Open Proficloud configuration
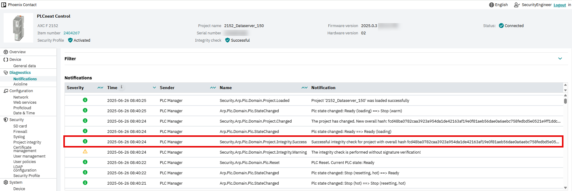 [22, 108]
